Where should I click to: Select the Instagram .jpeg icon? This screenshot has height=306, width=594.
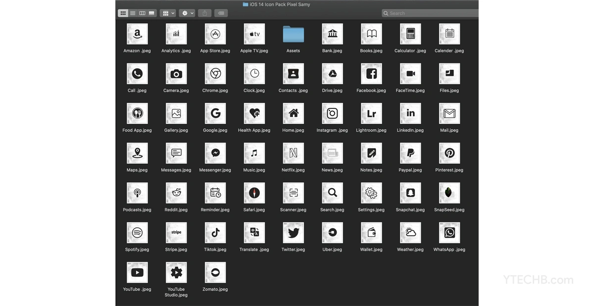coord(333,113)
